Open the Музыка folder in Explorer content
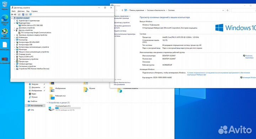This screenshot has height=139, width=256. 89,89
